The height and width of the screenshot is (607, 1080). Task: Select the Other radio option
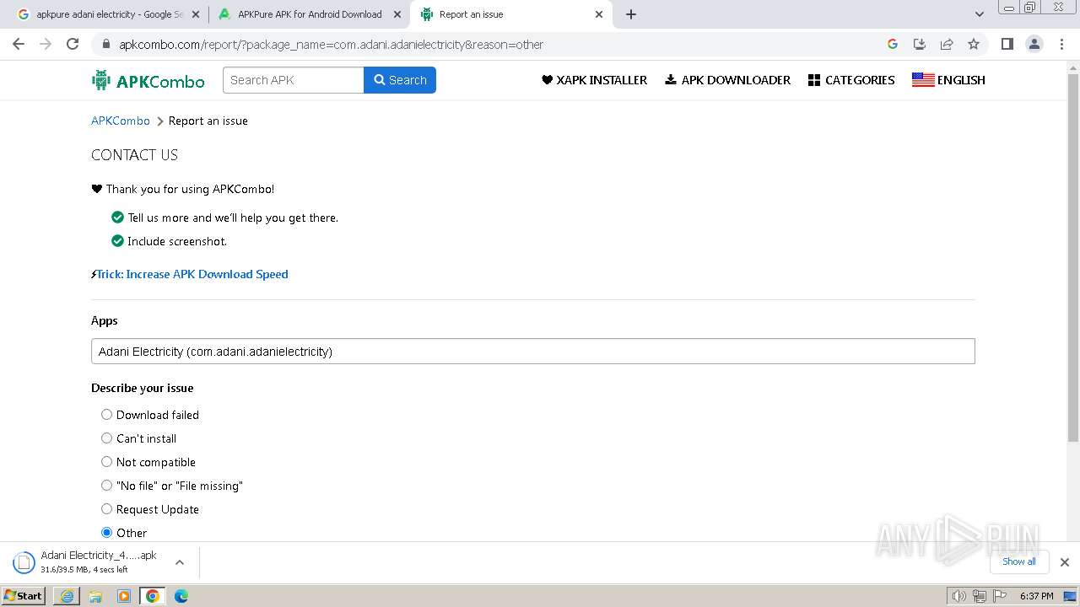[x=106, y=533]
